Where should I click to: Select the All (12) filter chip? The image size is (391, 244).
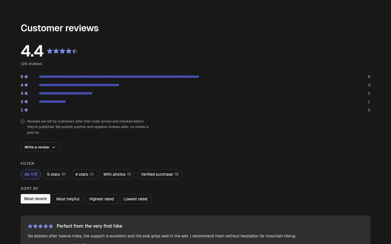click(31, 174)
